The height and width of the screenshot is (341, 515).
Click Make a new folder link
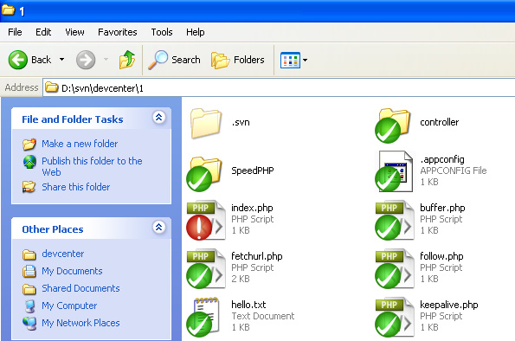80,144
